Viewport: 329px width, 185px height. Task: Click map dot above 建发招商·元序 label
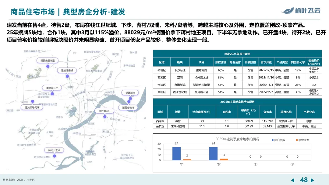point(33,101)
